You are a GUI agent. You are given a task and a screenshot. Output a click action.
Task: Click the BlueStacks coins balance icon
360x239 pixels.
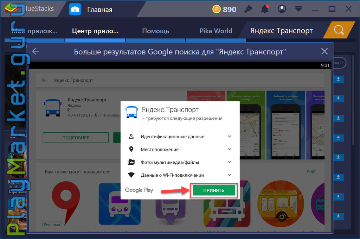216,9
